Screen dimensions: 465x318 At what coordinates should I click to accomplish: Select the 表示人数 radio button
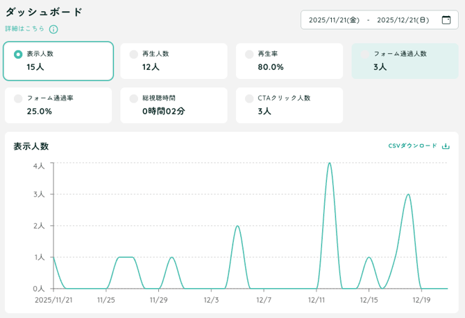click(18, 54)
